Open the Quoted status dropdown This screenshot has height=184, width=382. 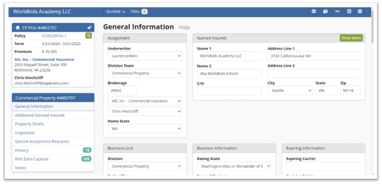(x=115, y=12)
